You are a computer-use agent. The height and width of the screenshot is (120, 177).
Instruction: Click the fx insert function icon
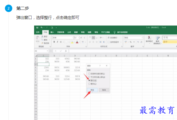click(66, 51)
